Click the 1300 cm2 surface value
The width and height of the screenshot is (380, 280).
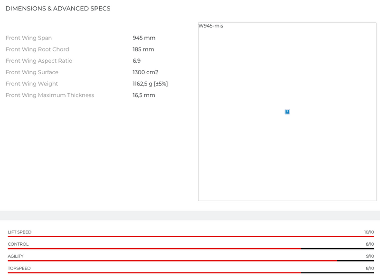(145, 72)
